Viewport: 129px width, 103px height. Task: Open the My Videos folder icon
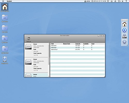[x=5, y=38]
